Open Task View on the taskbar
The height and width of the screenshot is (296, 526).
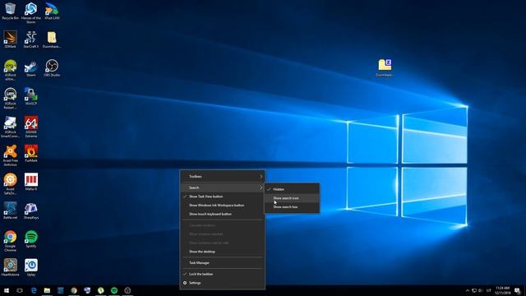click(20, 290)
